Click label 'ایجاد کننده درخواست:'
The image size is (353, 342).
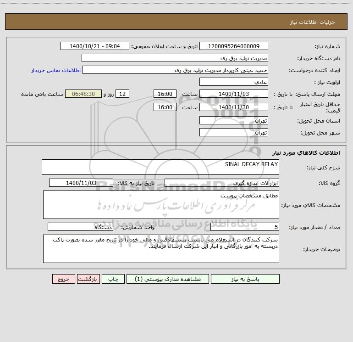(x=314, y=70)
